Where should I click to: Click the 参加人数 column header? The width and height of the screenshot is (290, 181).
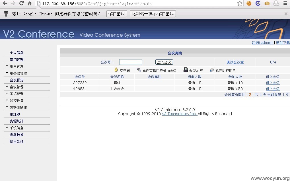(235, 77)
